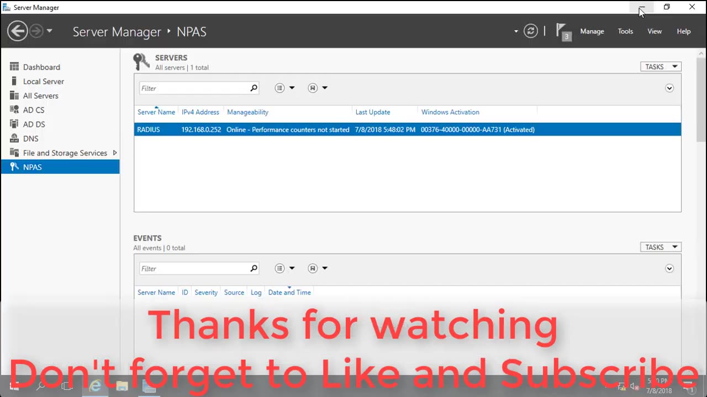Sort events by Date and Time column
Screen dimensions: 707x397
click(x=289, y=292)
